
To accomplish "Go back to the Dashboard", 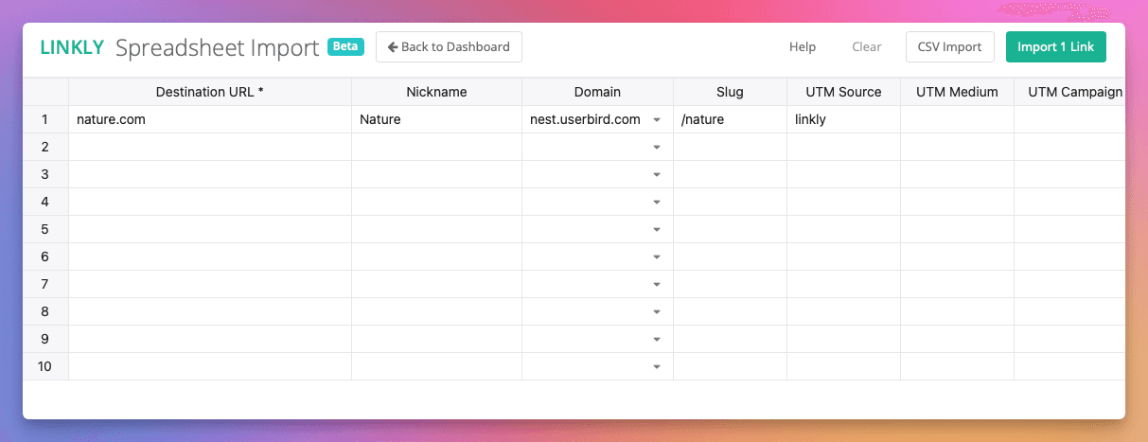I will 449,47.
